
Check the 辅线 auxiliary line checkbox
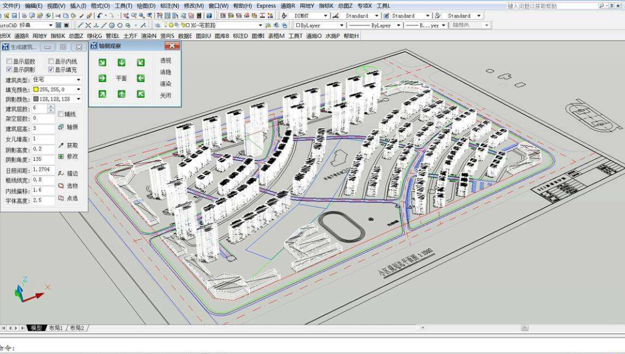point(61,114)
